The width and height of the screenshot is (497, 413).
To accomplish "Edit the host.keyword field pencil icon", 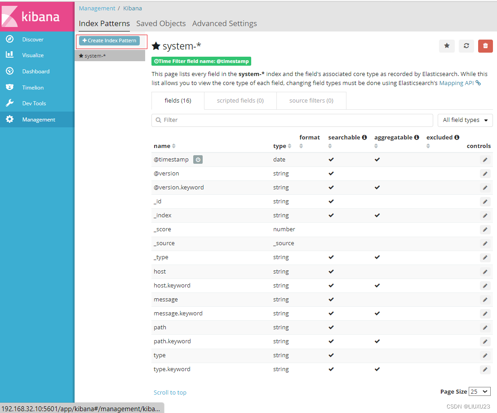I will tap(485, 286).
